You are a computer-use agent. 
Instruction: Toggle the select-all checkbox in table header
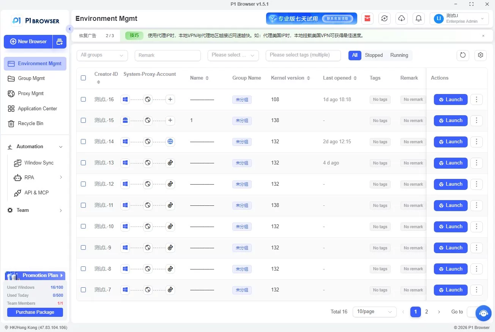click(x=84, y=78)
